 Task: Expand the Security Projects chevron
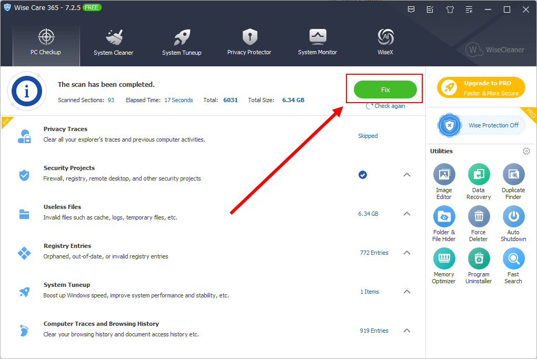(407, 175)
